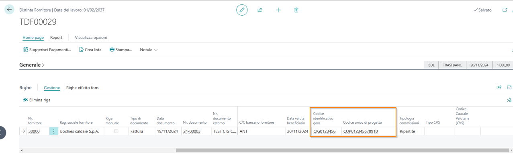
Task: Open Visualizza opzioni menu
Action: pos(91,38)
